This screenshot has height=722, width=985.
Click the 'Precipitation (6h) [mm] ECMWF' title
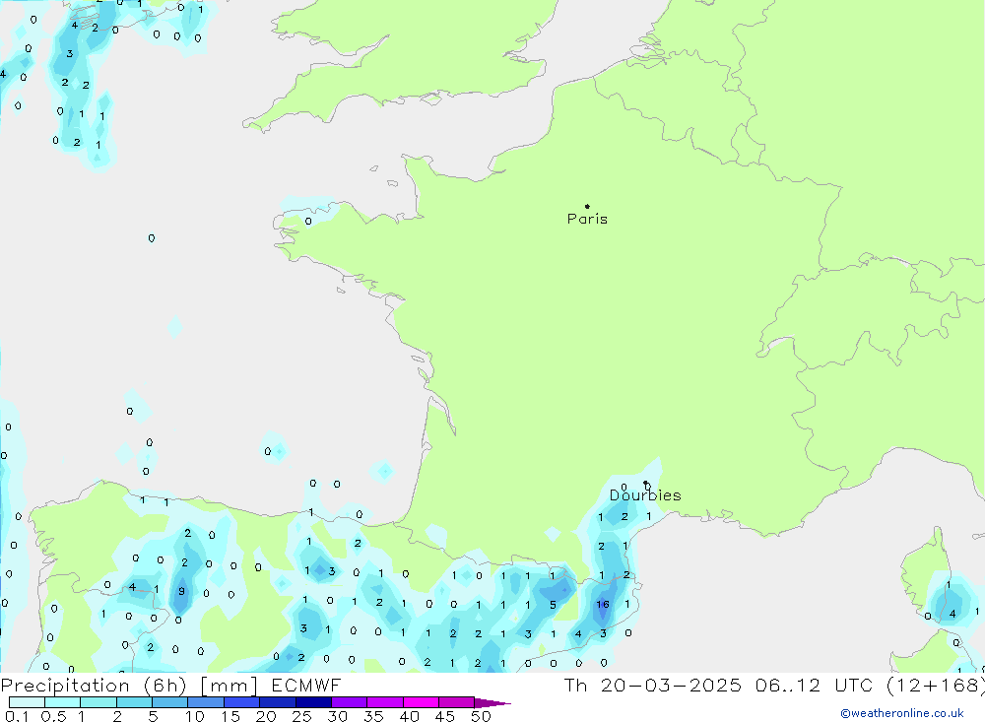170,685
